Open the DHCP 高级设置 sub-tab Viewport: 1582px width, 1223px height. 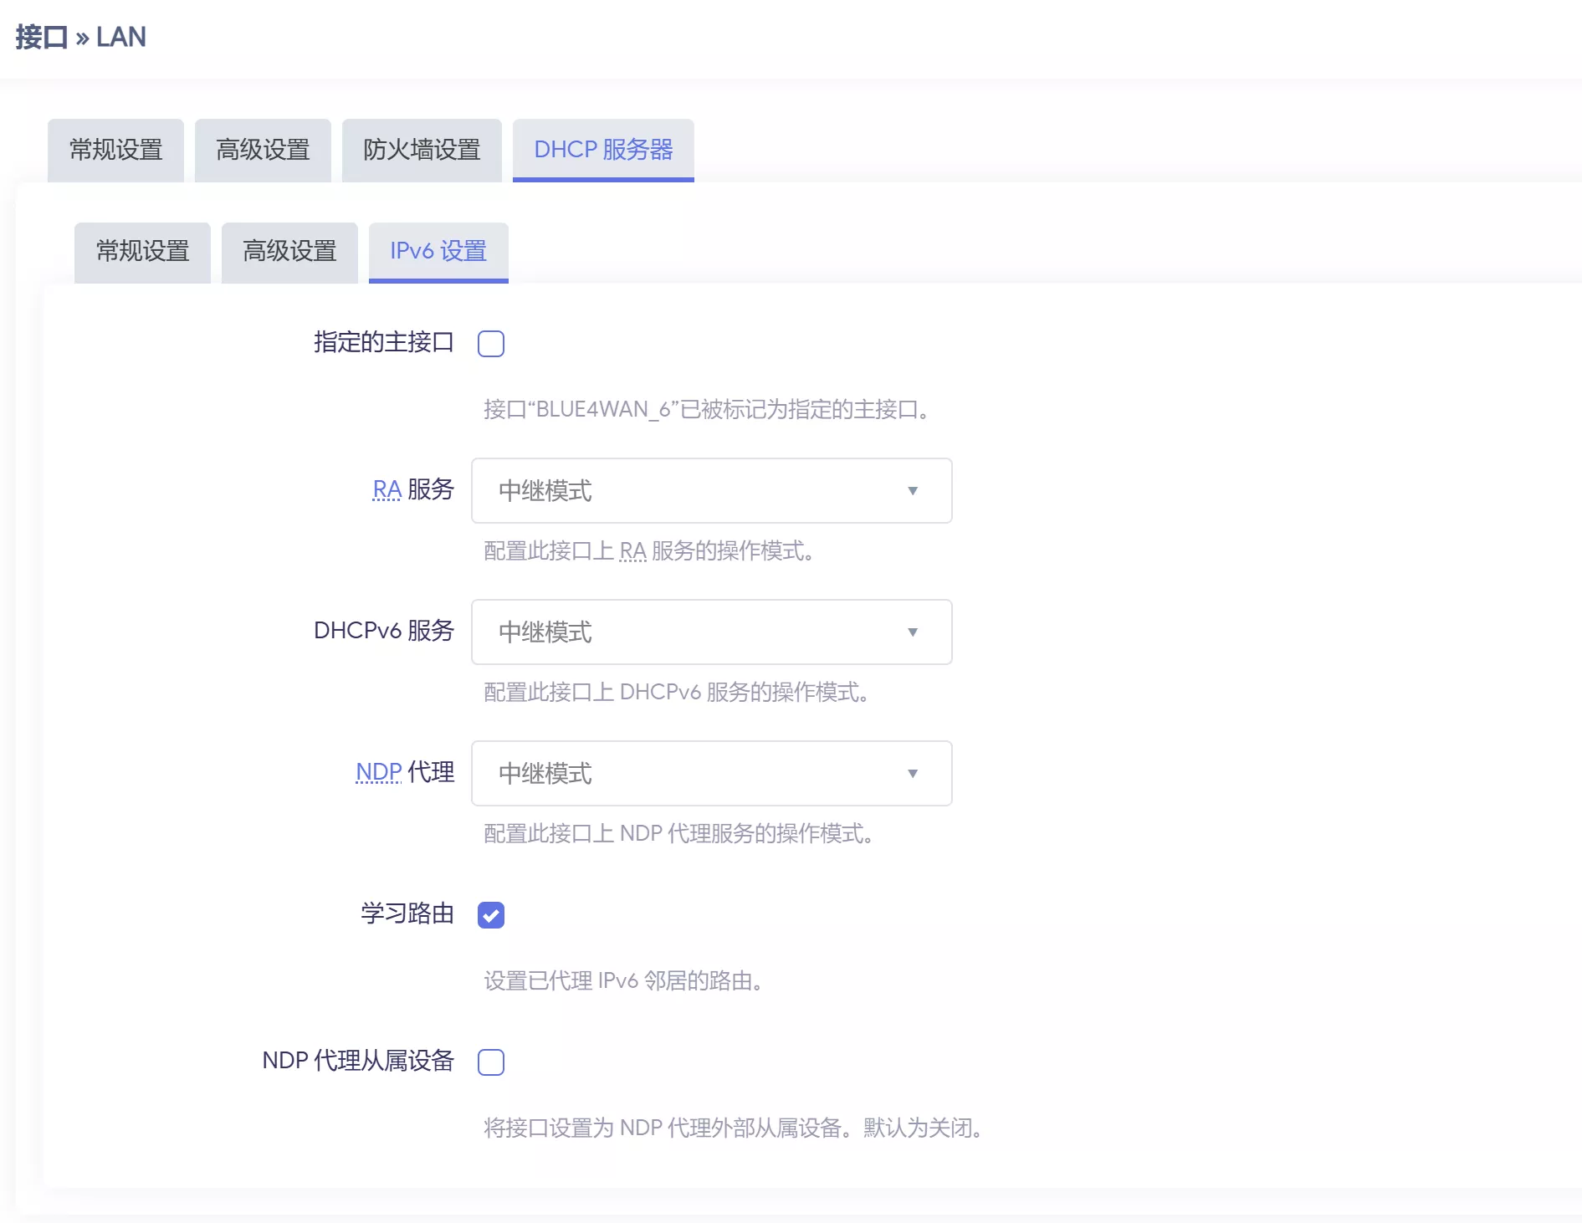pyautogui.click(x=289, y=251)
